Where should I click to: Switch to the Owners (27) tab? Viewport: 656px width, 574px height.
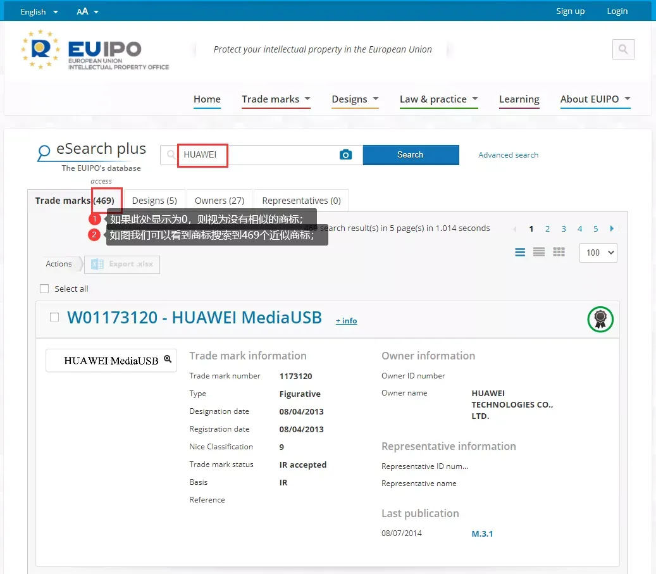pyautogui.click(x=220, y=201)
